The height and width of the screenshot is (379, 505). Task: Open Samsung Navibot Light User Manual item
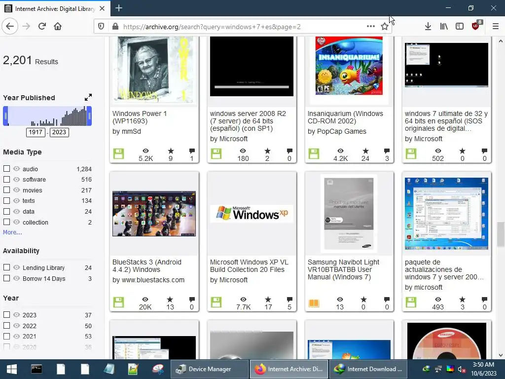343,269
